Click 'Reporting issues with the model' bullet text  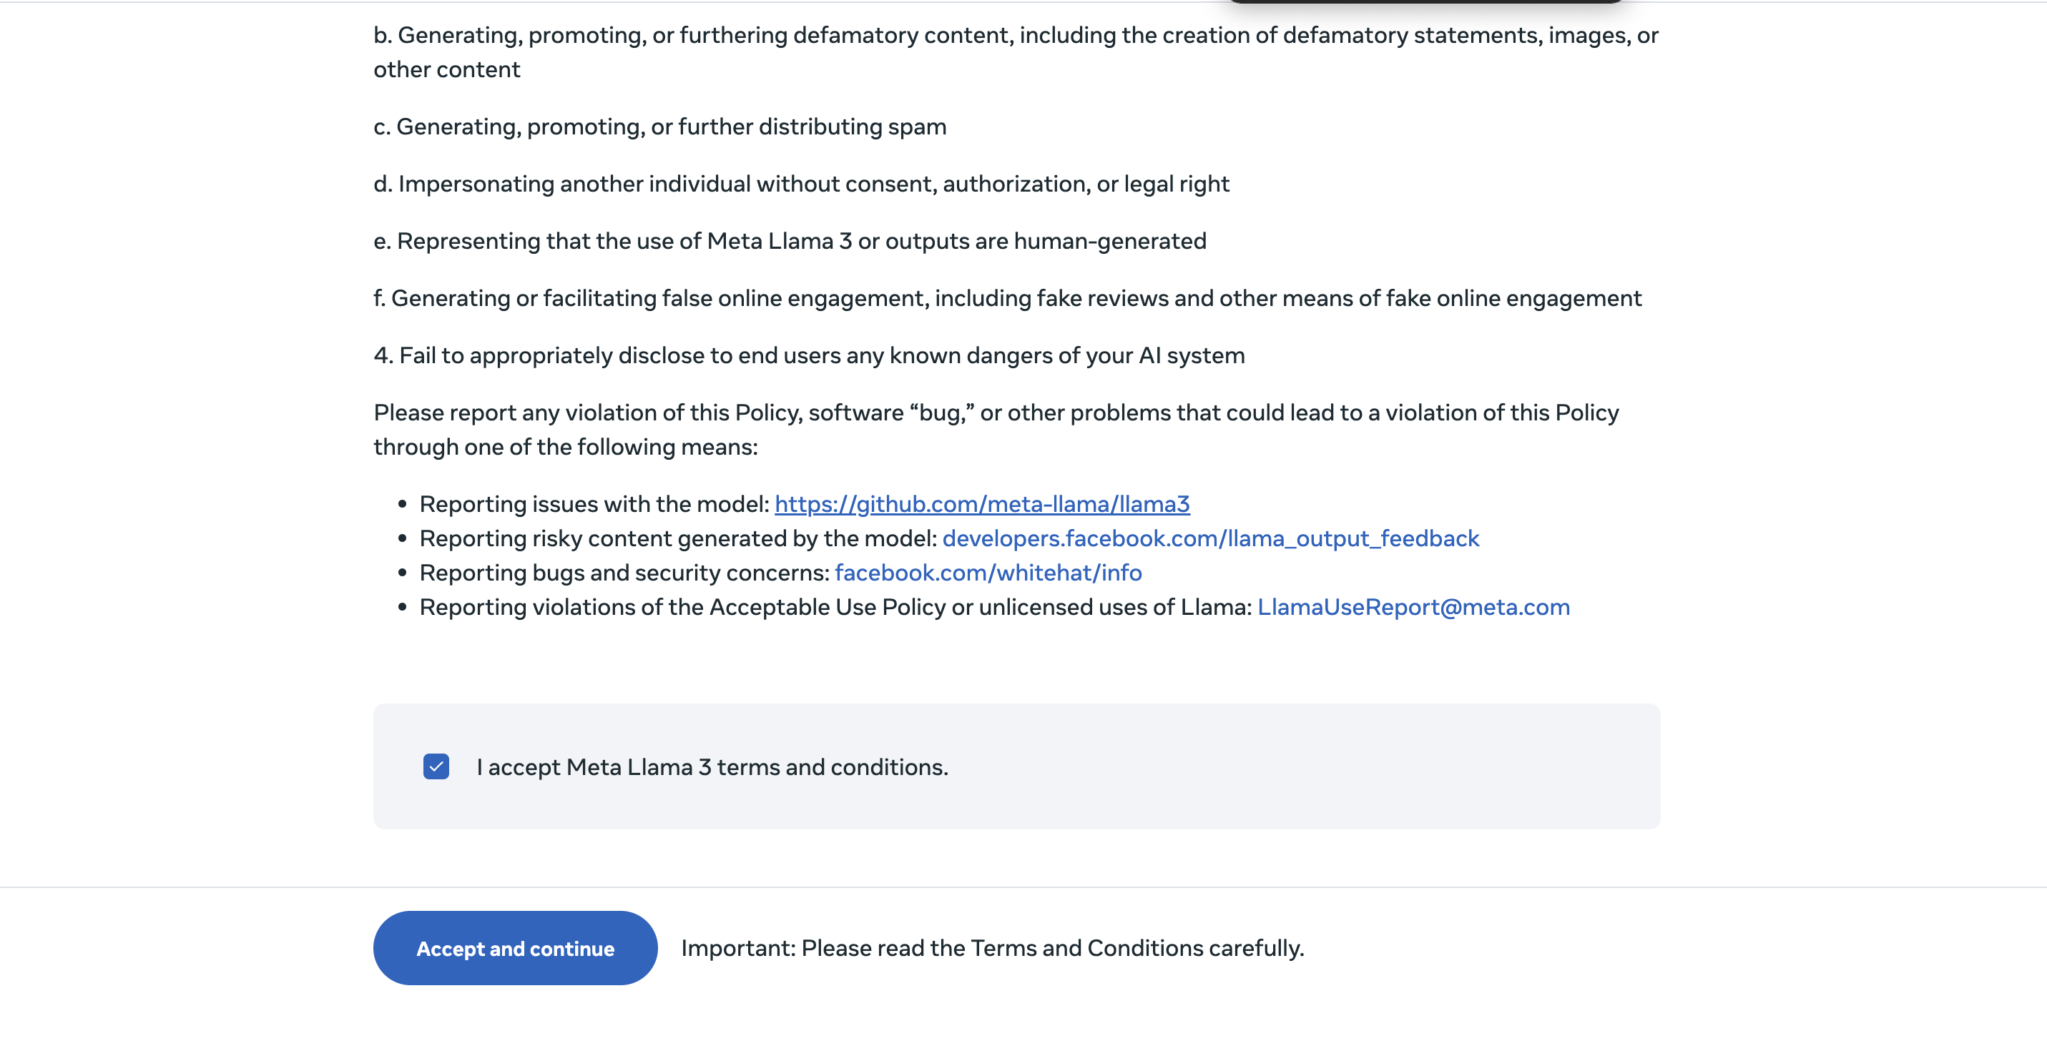coord(594,503)
